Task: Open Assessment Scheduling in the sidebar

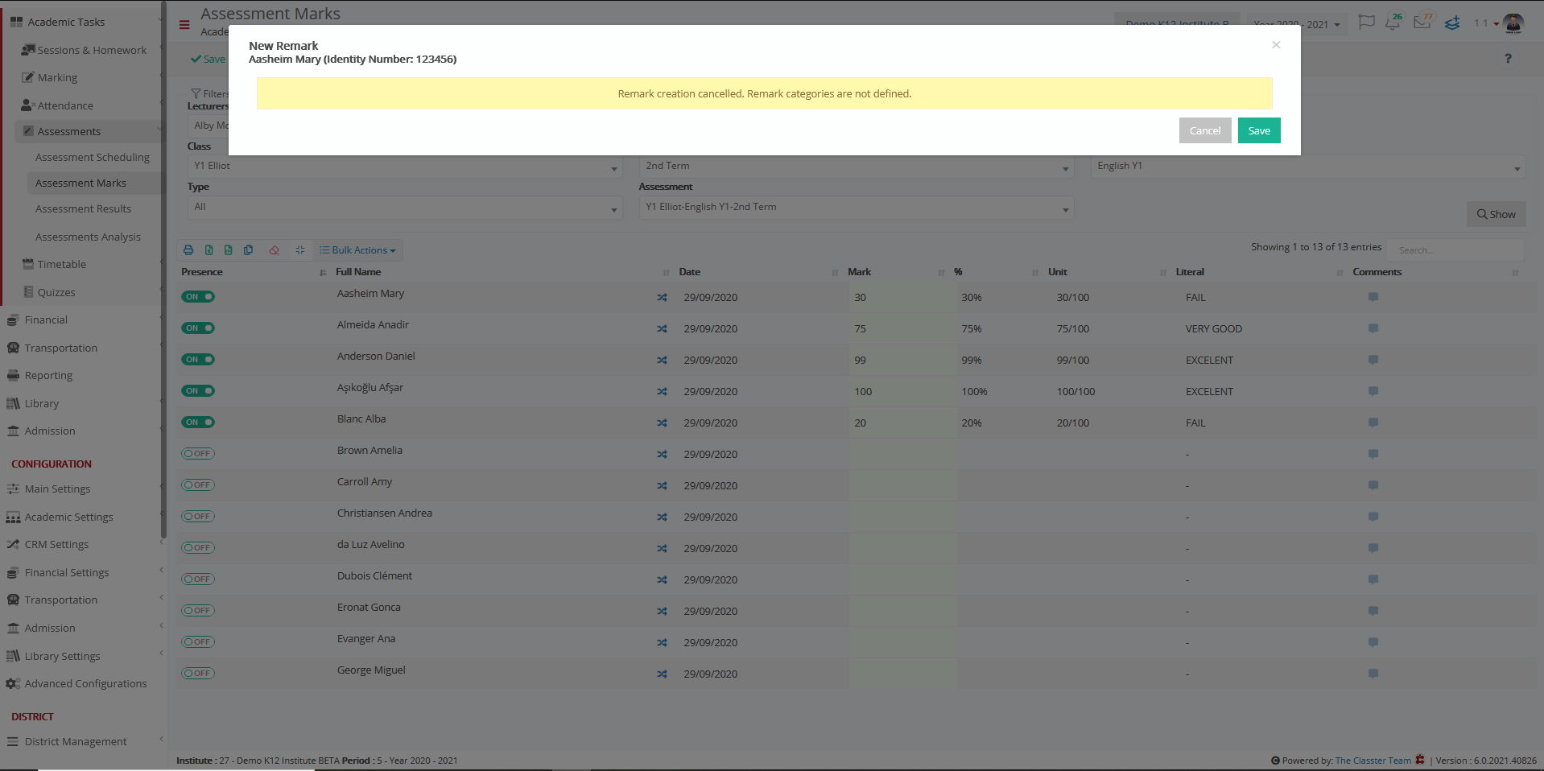Action: (x=93, y=158)
